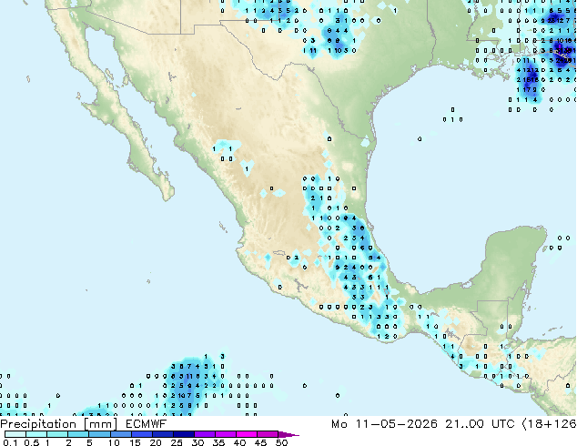Click the 45–50 mm legend color swatch

[x=268, y=434]
